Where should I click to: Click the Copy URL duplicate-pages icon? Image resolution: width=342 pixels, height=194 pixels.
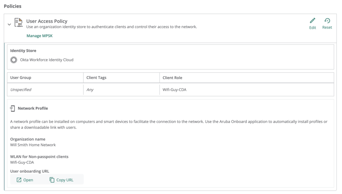52,180
